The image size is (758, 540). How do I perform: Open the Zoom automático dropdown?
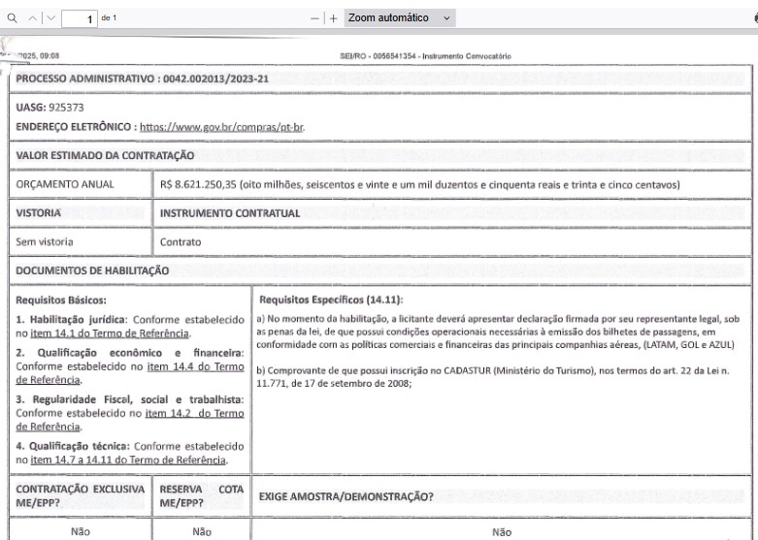coord(401,18)
